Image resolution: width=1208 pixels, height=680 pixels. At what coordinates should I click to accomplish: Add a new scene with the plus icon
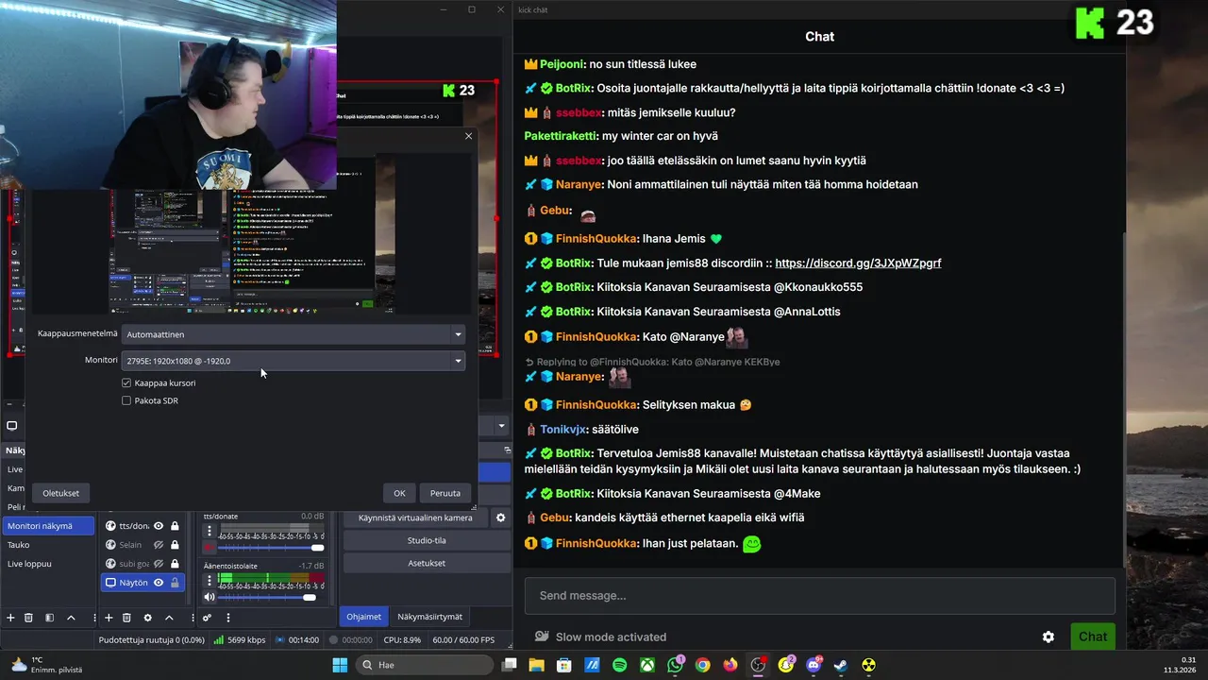coord(11,618)
